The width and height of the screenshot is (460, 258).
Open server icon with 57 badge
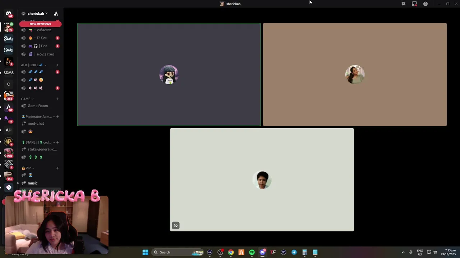(9, 107)
